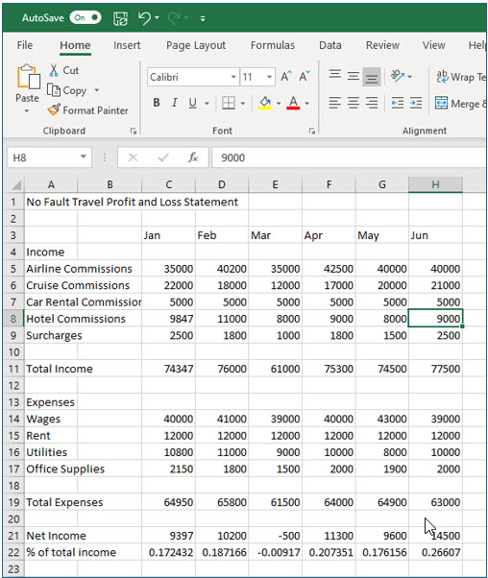Switch to the Insert tab
Screen dimensions: 488x578
tap(127, 45)
